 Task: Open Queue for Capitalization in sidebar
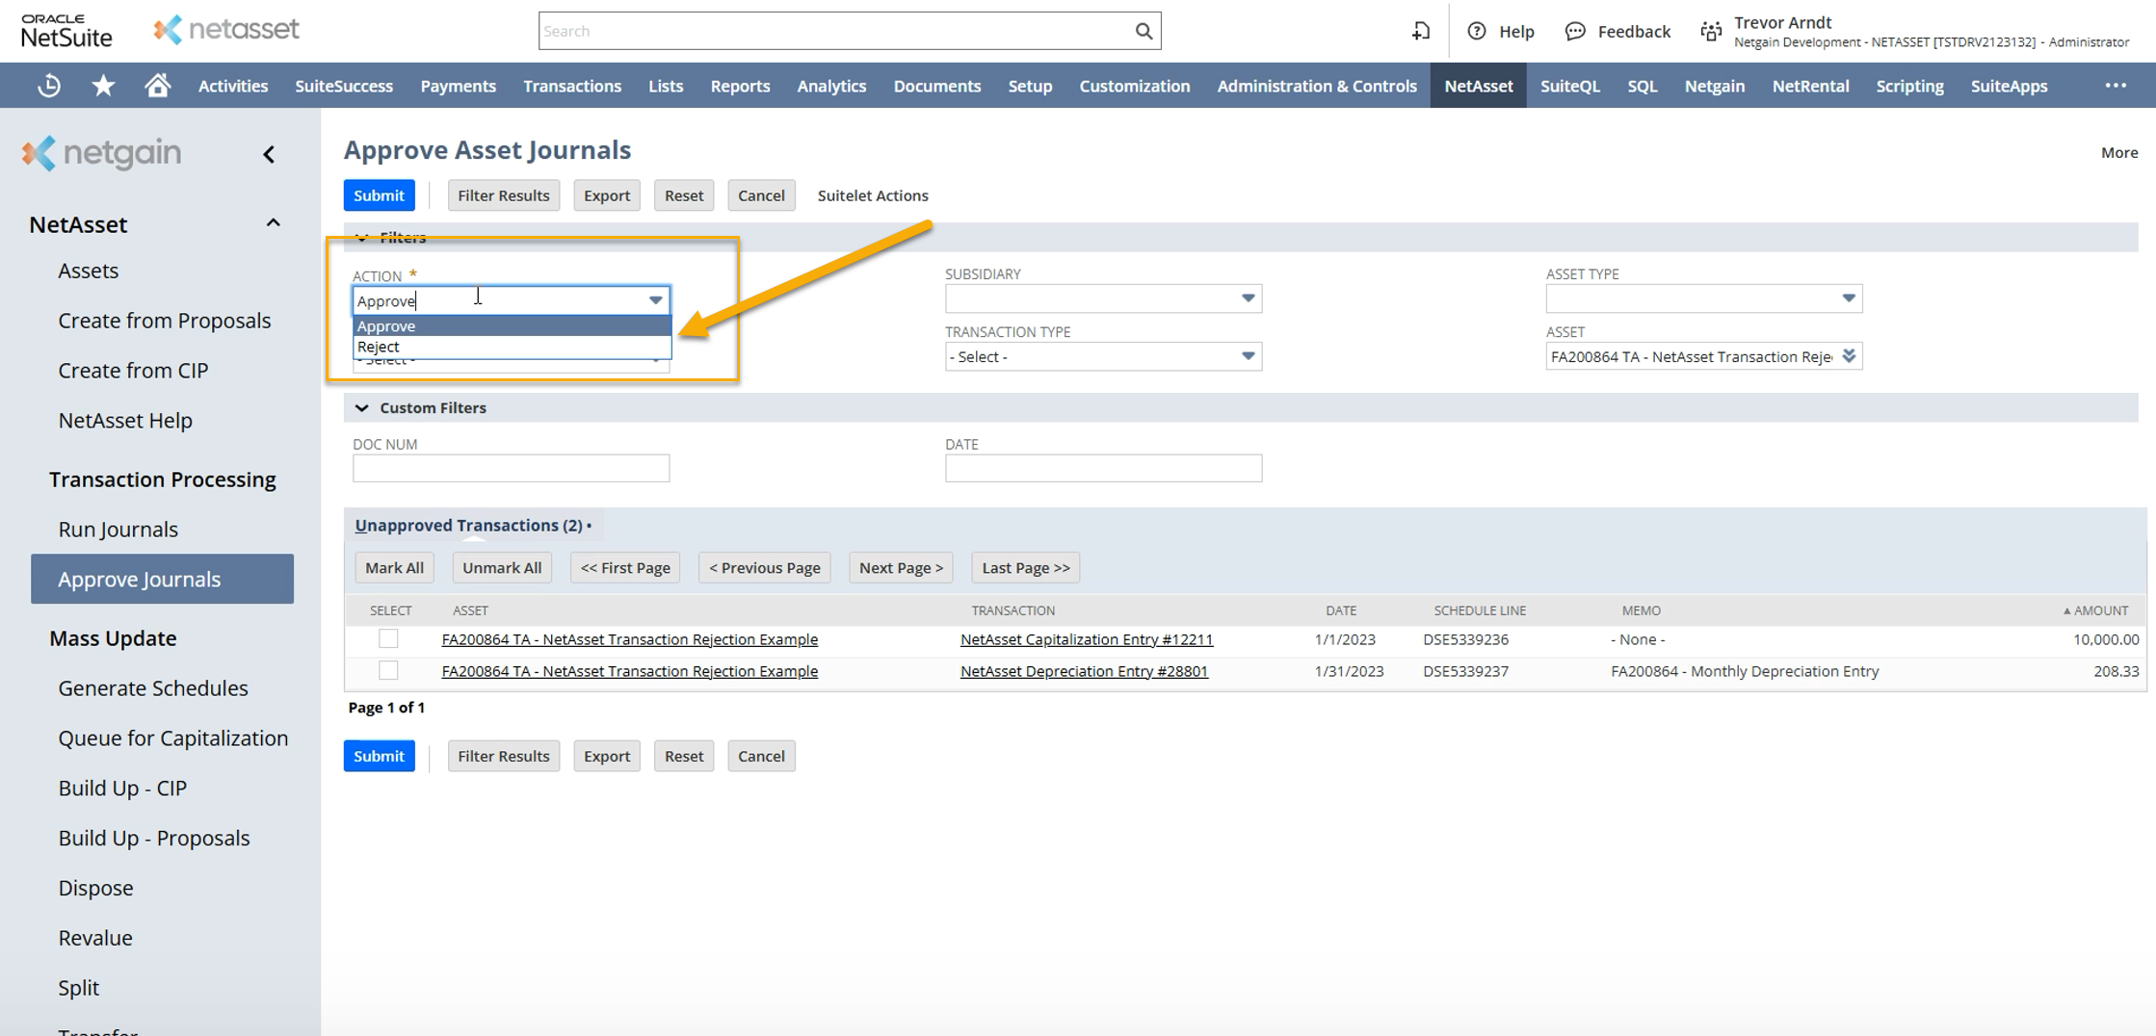172,738
